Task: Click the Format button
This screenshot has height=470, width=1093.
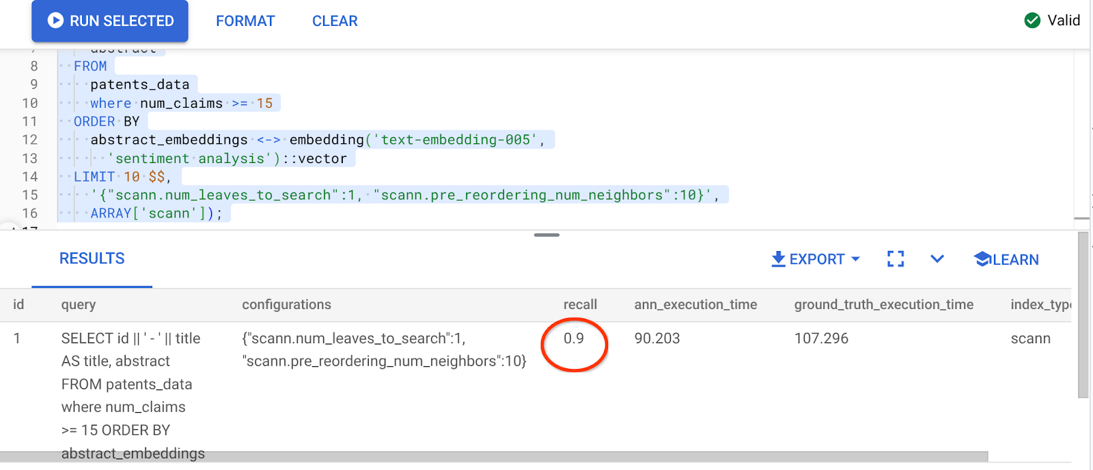Action: [x=245, y=21]
